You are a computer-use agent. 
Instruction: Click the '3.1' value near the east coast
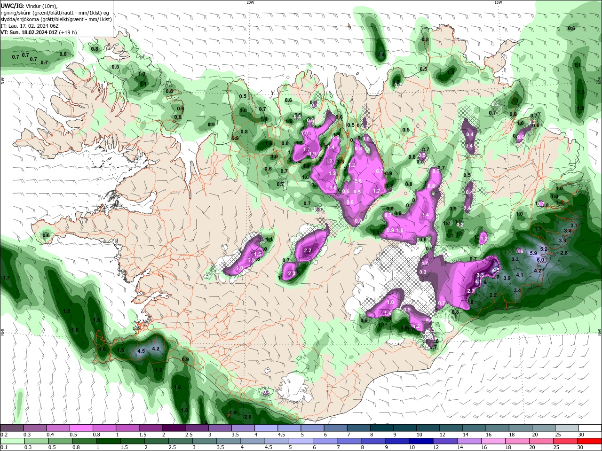574,226
